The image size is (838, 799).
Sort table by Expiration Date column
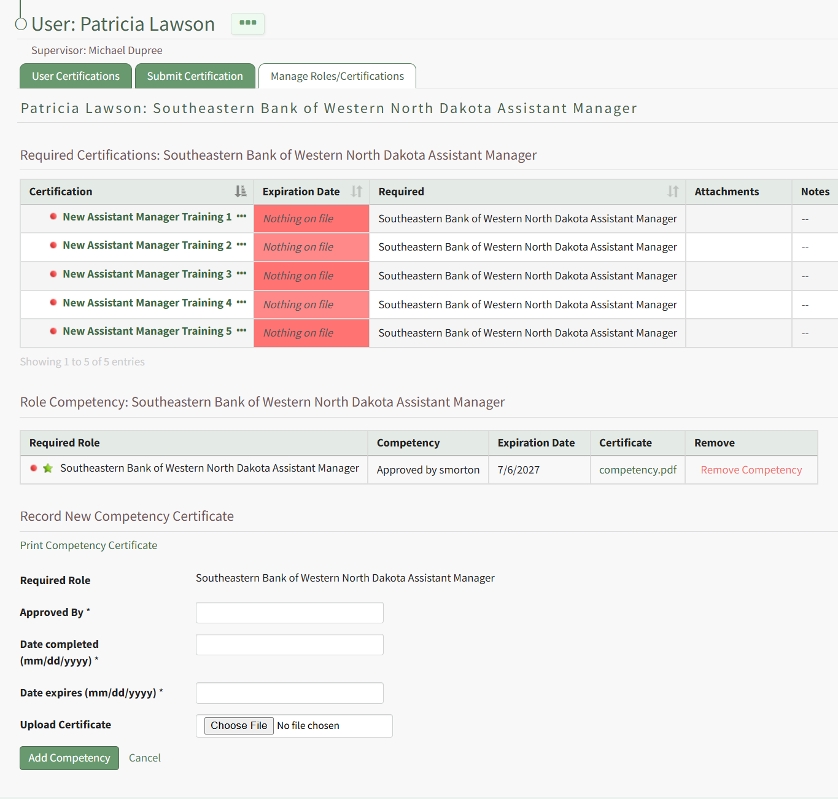click(x=311, y=192)
